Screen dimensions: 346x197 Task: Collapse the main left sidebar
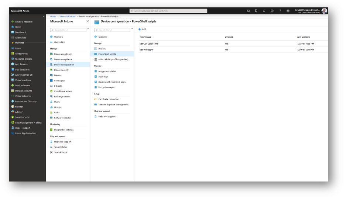click(44, 17)
